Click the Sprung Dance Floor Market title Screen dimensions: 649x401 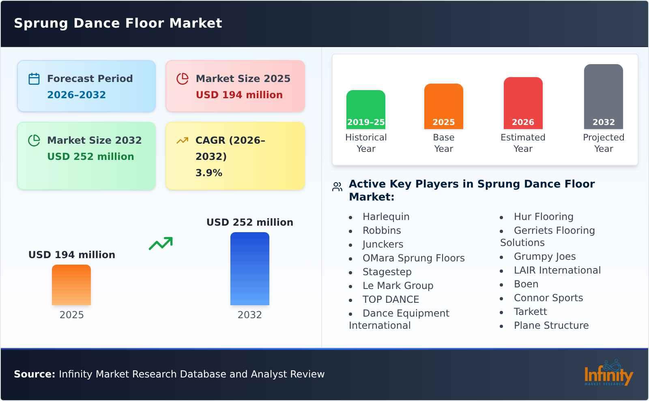click(118, 23)
